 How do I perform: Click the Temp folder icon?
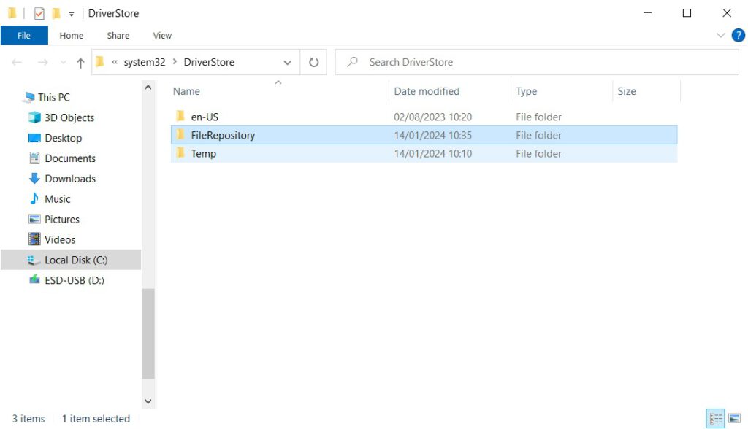click(180, 152)
